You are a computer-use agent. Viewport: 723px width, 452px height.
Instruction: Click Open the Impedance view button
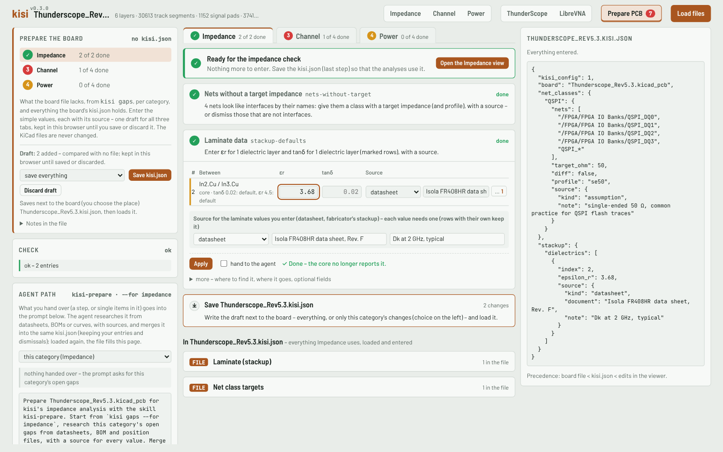click(472, 63)
